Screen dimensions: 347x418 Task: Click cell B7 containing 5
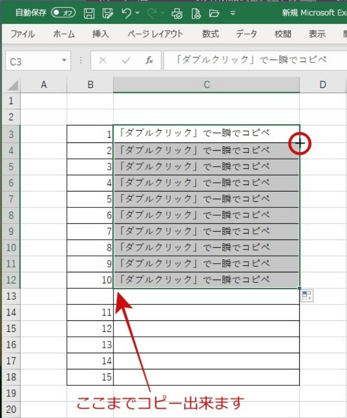click(x=90, y=199)
